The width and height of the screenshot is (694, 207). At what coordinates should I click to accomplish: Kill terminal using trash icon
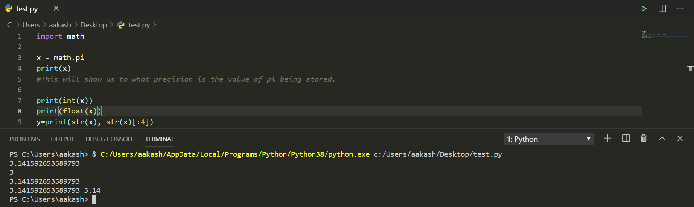pyautogui.click(x=644, y=139)
